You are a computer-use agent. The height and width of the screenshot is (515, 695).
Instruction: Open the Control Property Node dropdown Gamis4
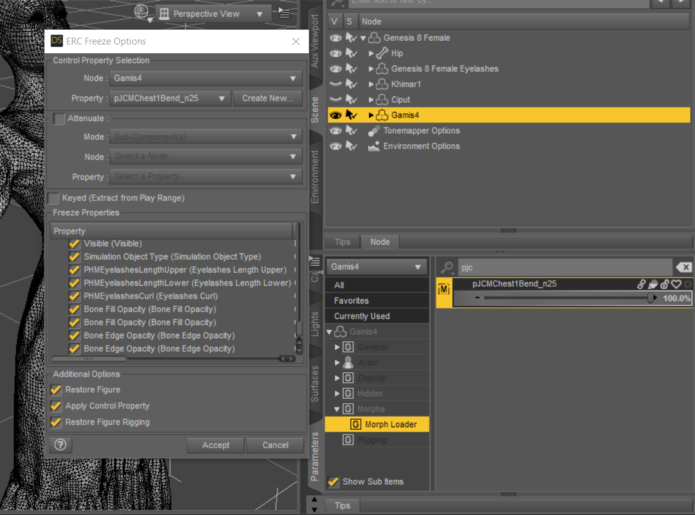pyautogui.click(x=206, y=78)
